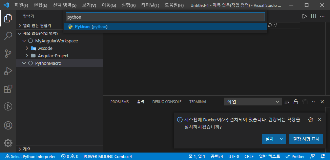Viewport: 330px width, 160px height.
Task: Open the 편집(E) menu
Action: [x=40, y=5]
